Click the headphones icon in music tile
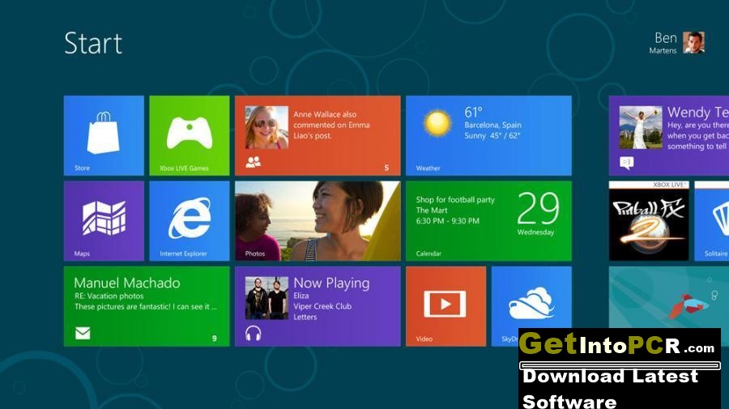 click(254, 333)
